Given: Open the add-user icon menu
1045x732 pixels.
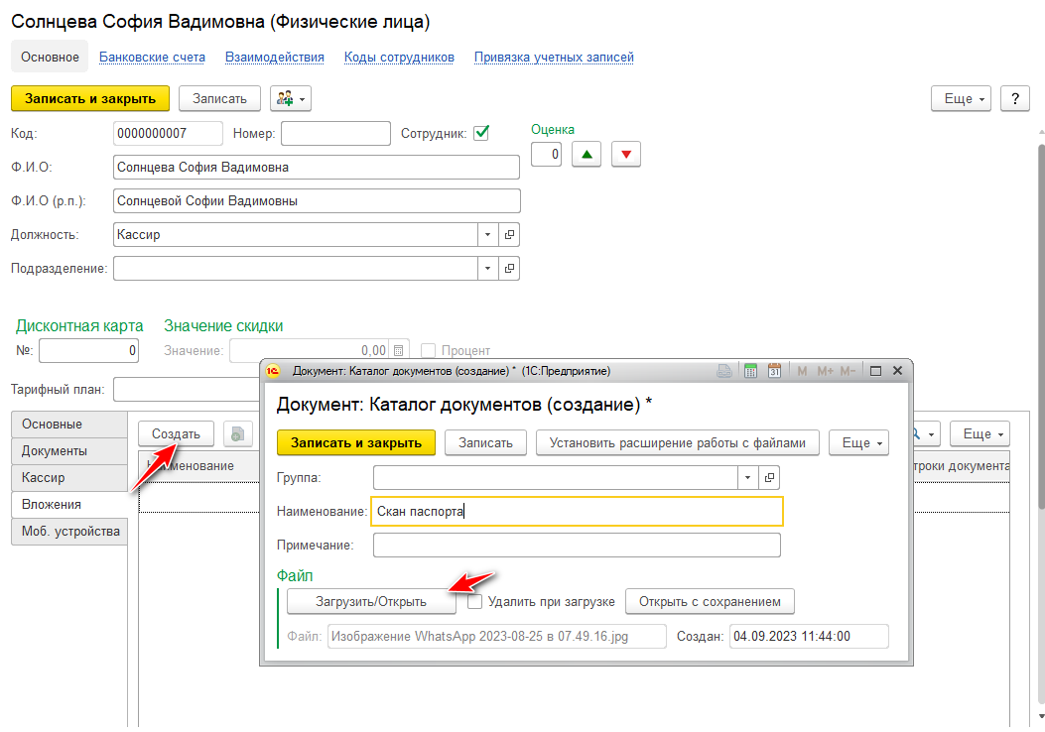Looking at the screenshot, I should (290, 98).
